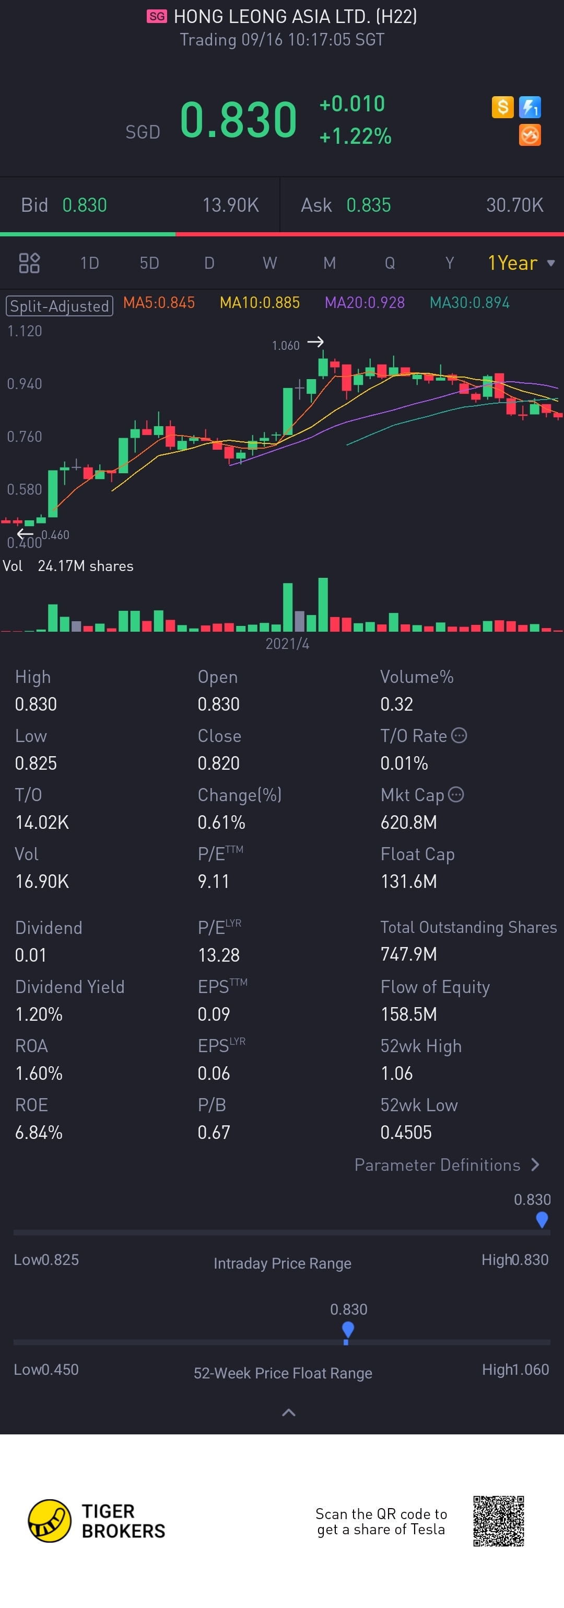Toggle the MA20 indicator label

[365, 303]
